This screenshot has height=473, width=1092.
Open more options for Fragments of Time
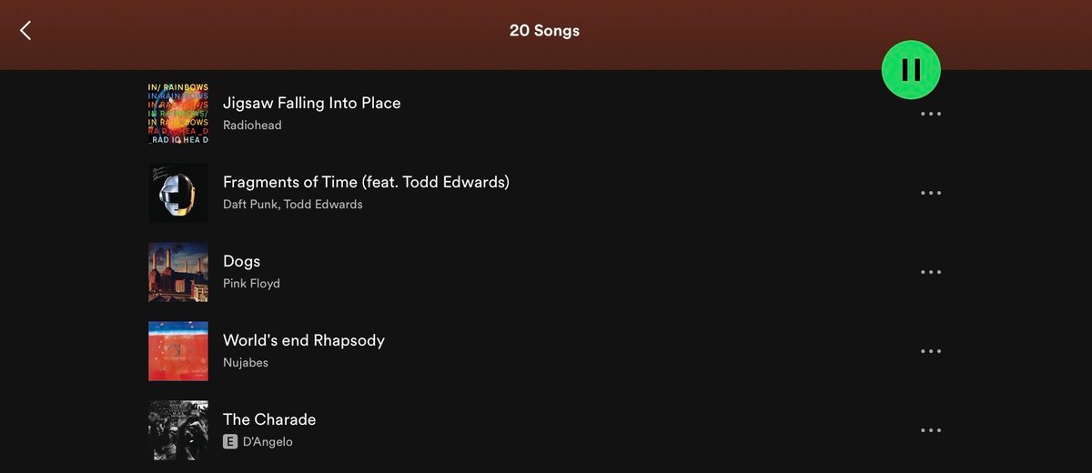930,194
